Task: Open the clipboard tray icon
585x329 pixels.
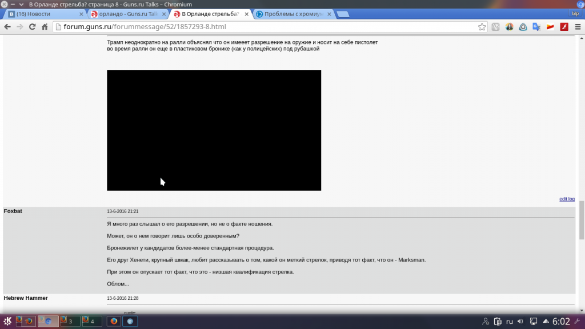Action: (x=498, y=321)
